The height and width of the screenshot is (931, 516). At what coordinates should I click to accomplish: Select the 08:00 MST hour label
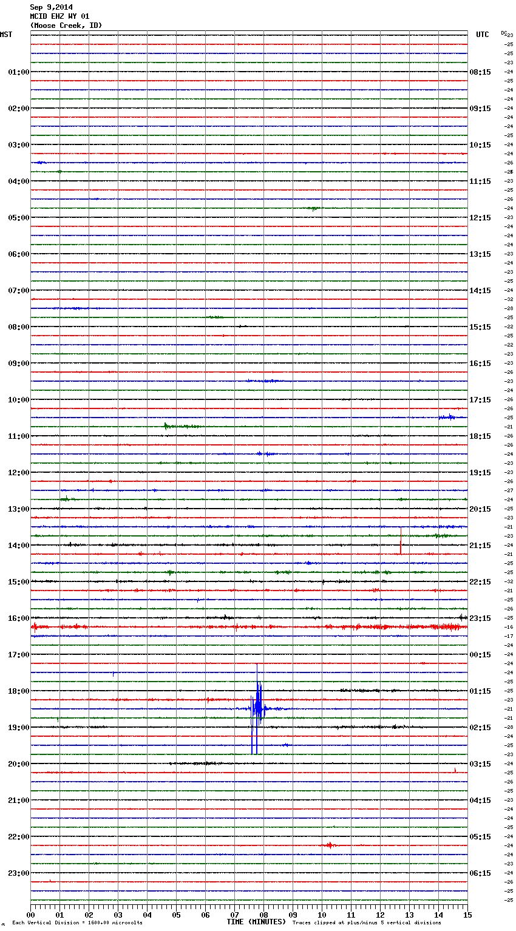point(19,327)
